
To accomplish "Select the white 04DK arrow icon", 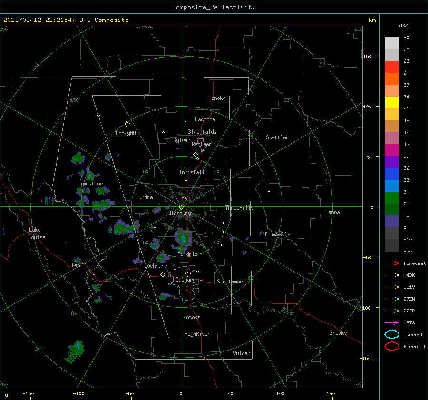I will [392, 275].
